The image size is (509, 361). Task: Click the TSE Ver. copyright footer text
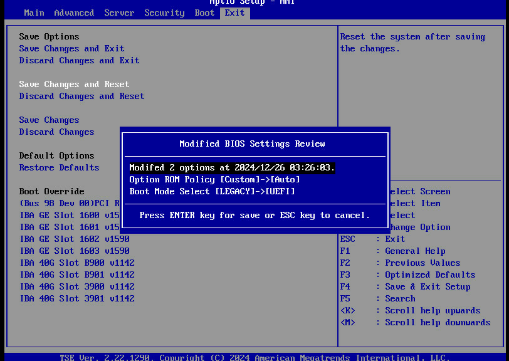(x=255, y=358)
